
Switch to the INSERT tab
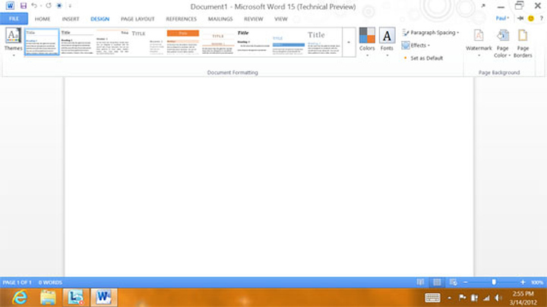[x=71, y=19]
